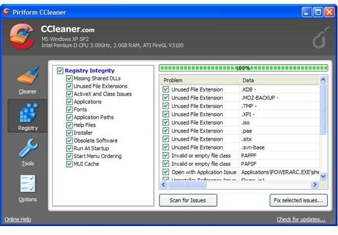The width and height of the screenshot is (338, 235).
Task: Click Fix selected issues button
Action: (299, 200)
